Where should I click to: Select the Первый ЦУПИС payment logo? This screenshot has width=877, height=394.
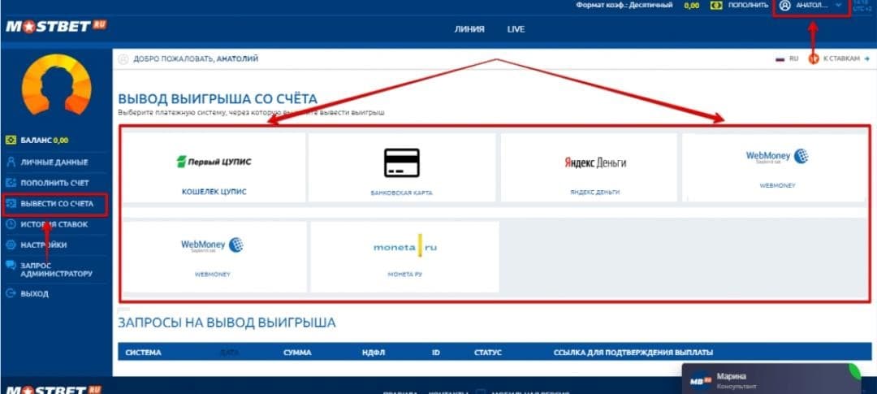pos(214,162)
